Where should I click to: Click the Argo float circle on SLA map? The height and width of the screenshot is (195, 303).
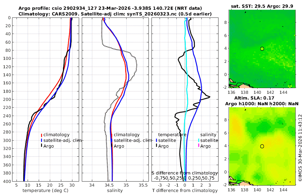262,146
